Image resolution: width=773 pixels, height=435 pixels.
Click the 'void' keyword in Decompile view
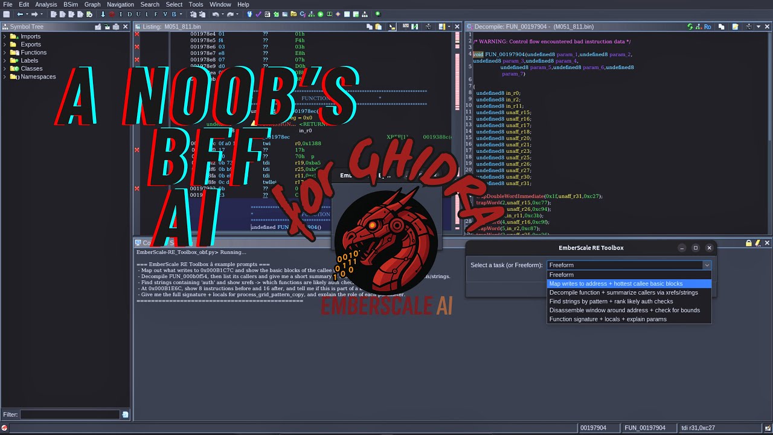[478, 54]
